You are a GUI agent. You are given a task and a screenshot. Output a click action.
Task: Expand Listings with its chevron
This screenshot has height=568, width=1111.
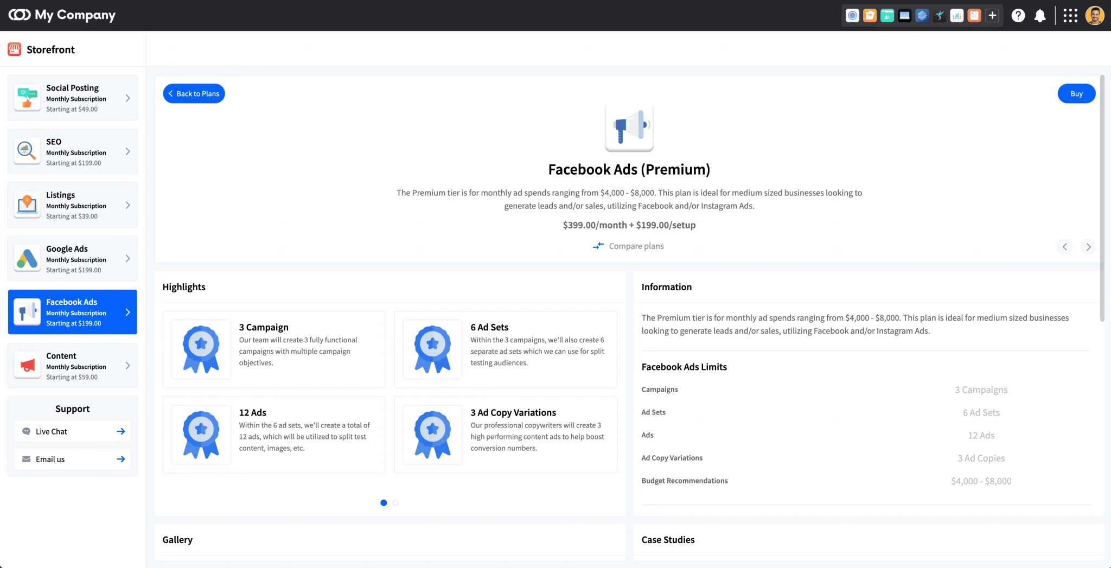pos(127,205)
